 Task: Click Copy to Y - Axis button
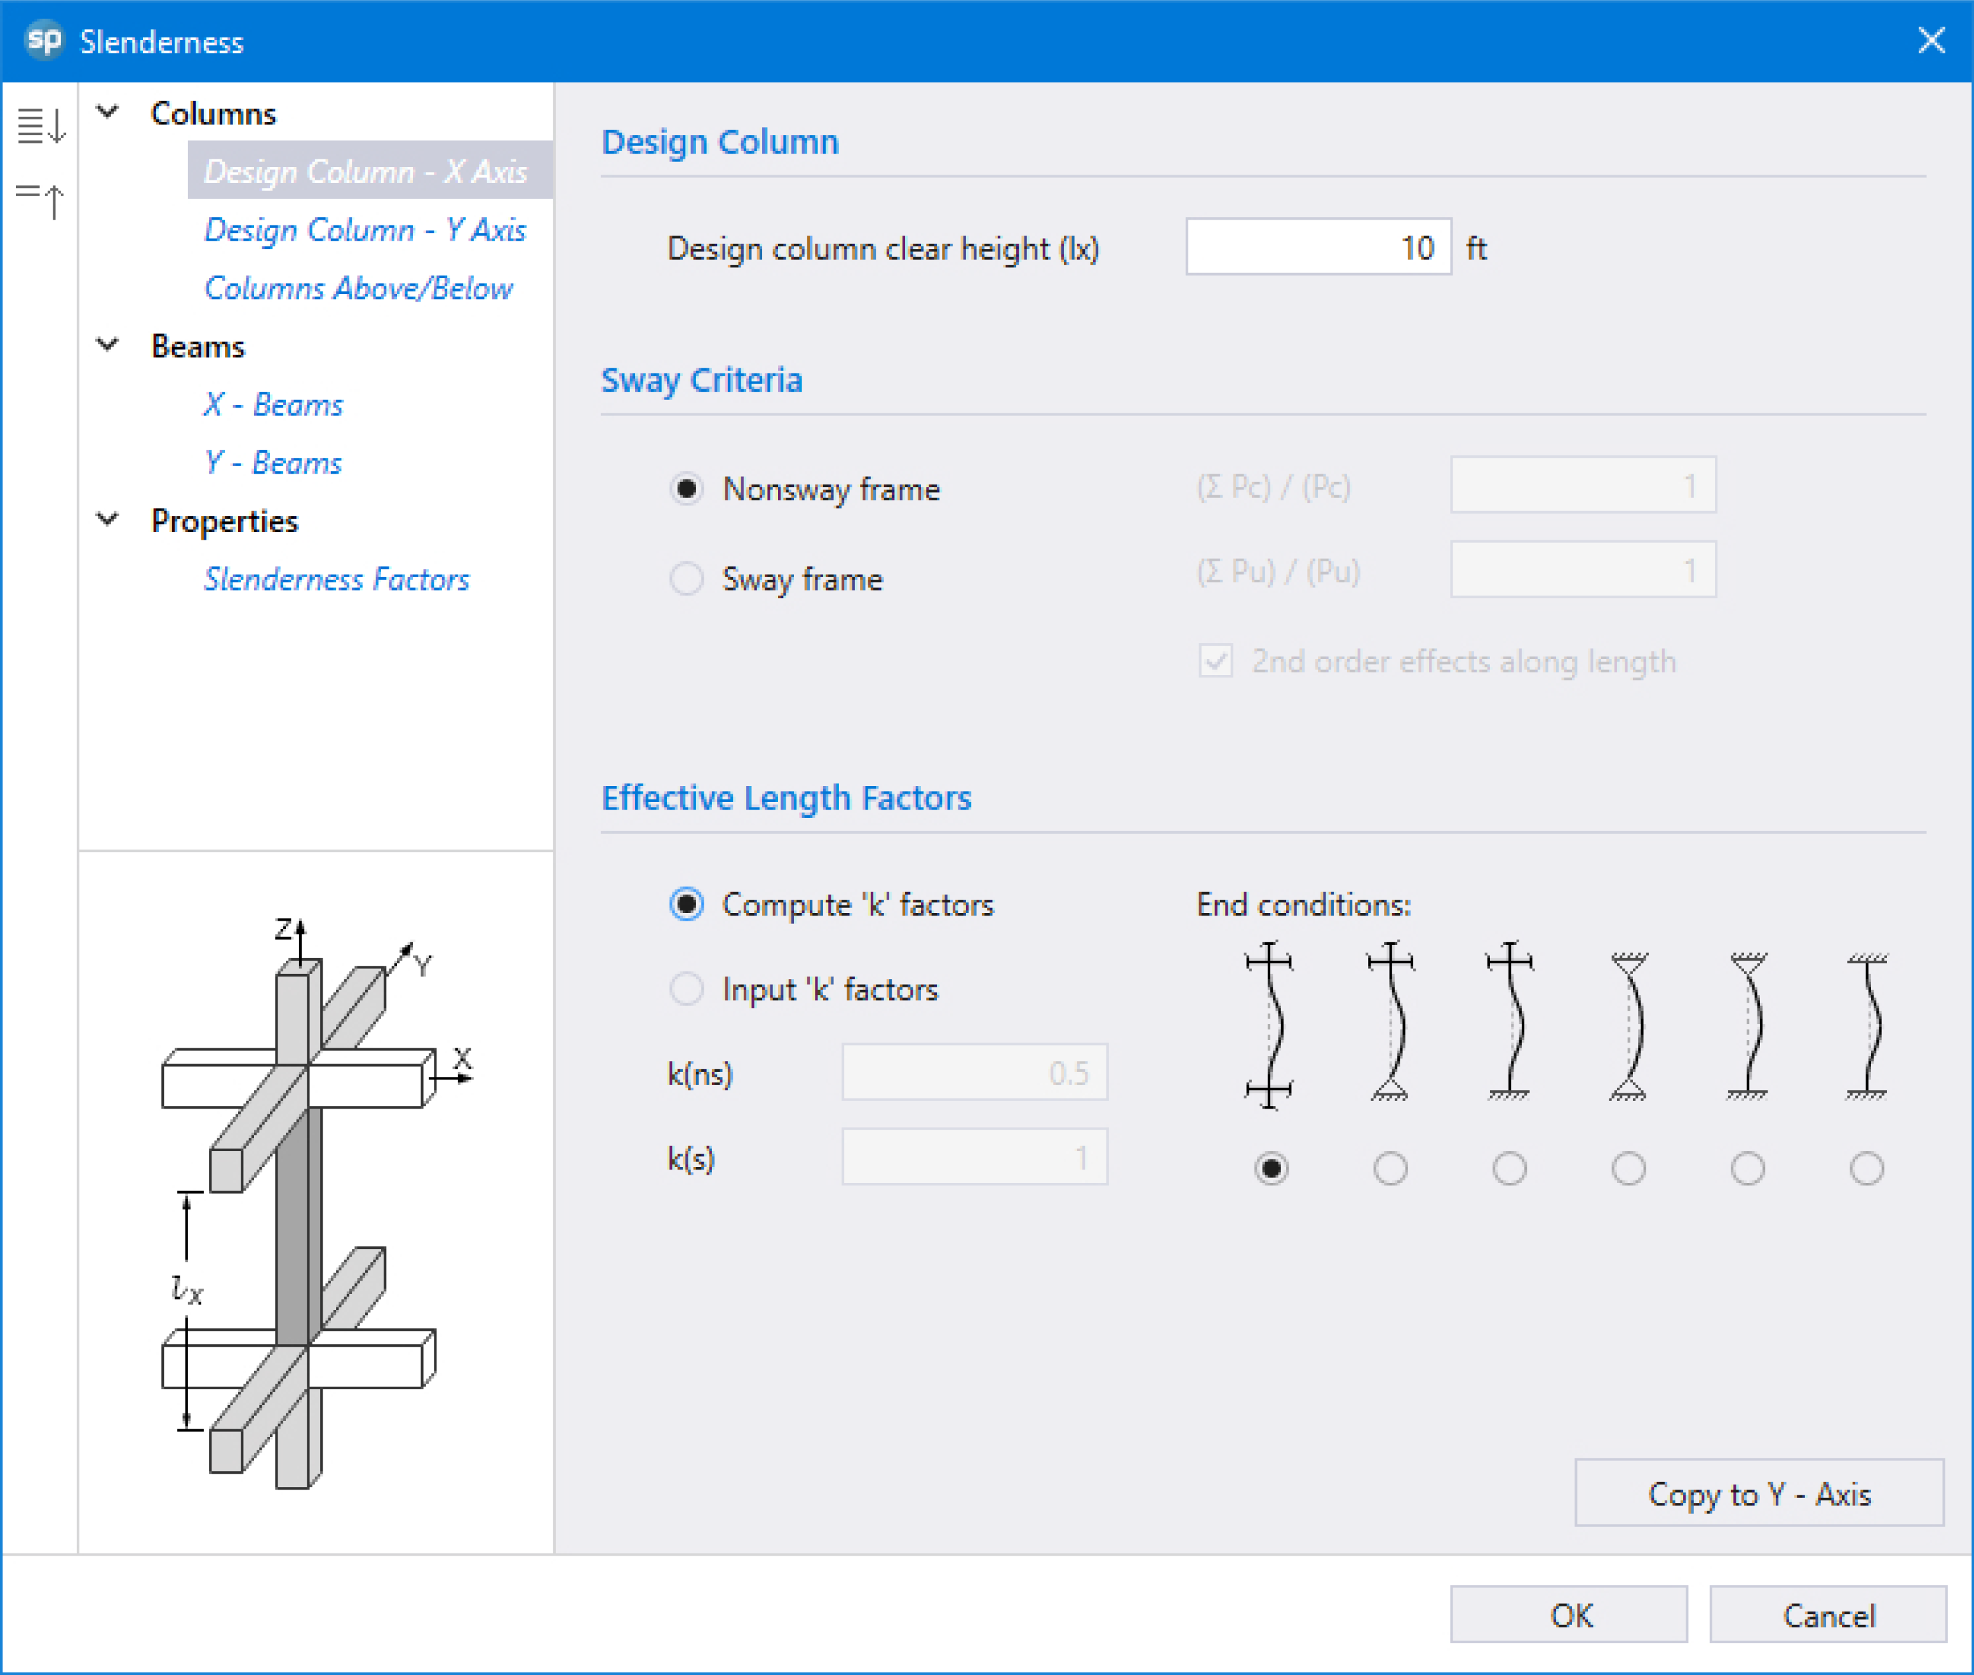1758,1493
